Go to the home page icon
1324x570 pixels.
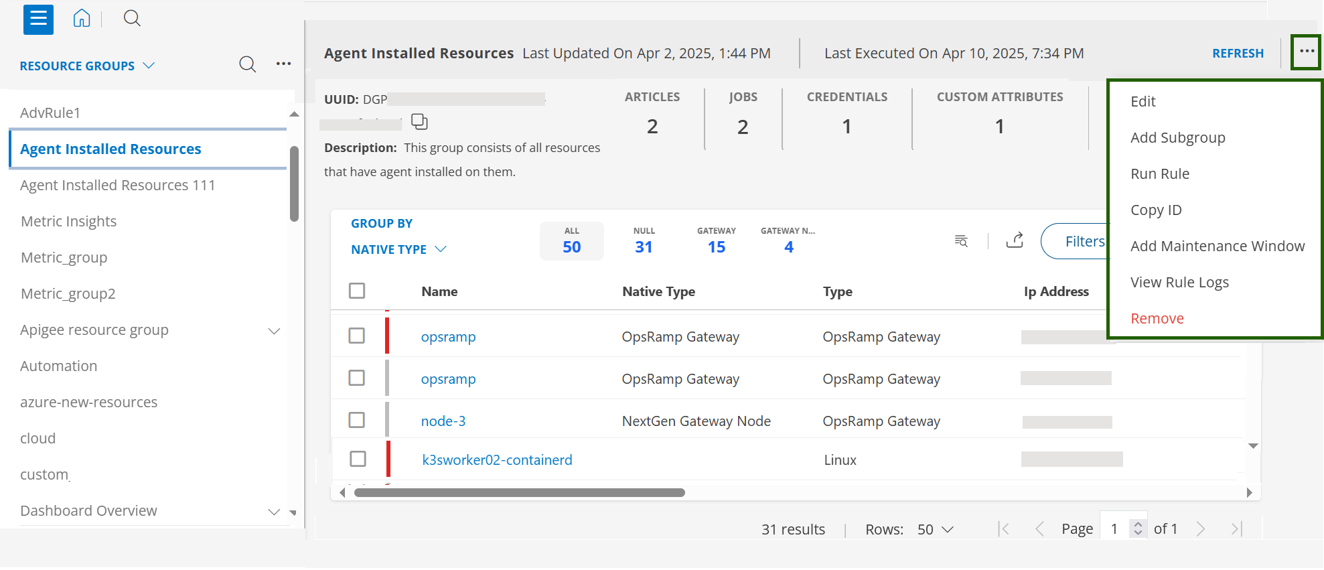82,19
